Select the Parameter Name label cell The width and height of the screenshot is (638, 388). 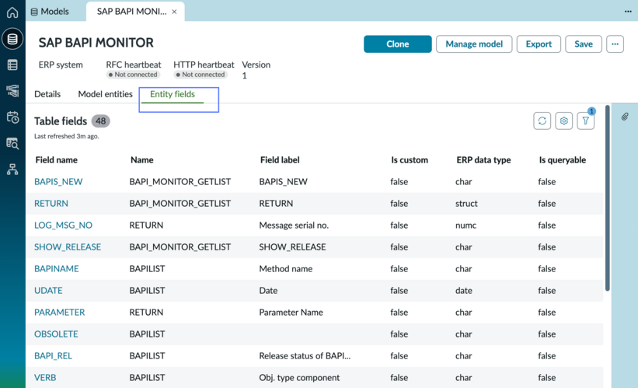pos(291,313)
